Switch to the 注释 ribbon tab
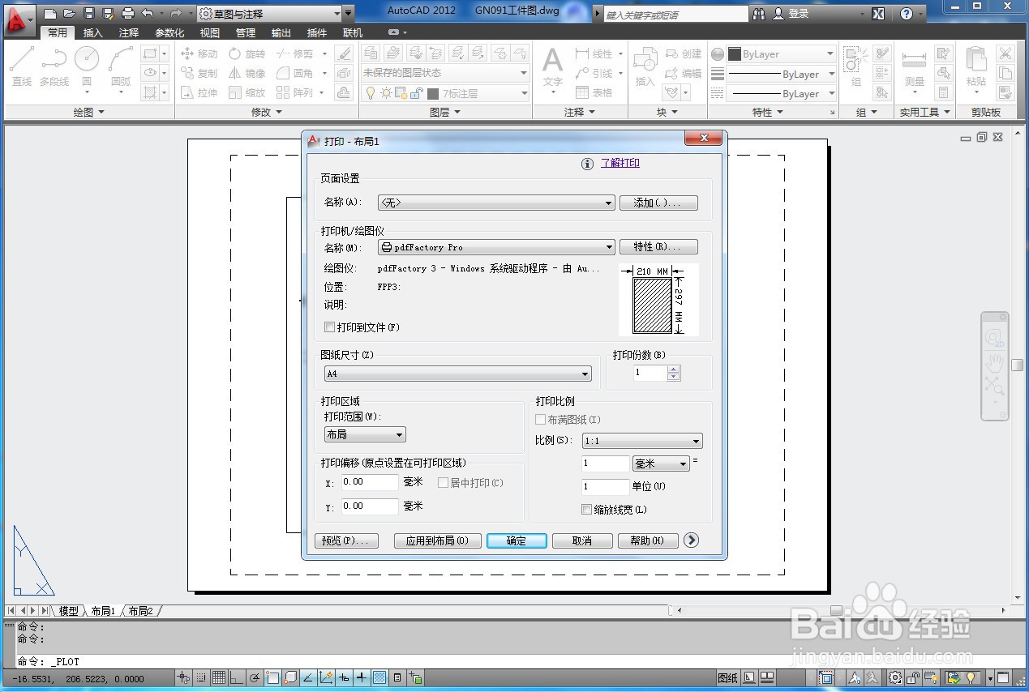Image resolution: width=1029 pixels, height=692 pixels. click(129, 33)
